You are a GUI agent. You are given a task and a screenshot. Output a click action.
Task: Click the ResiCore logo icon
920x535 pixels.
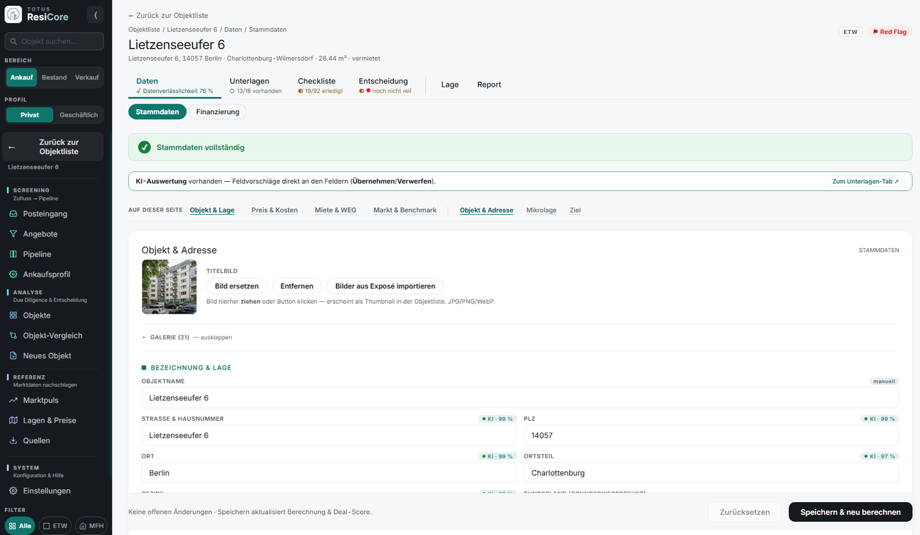(14, 14)
